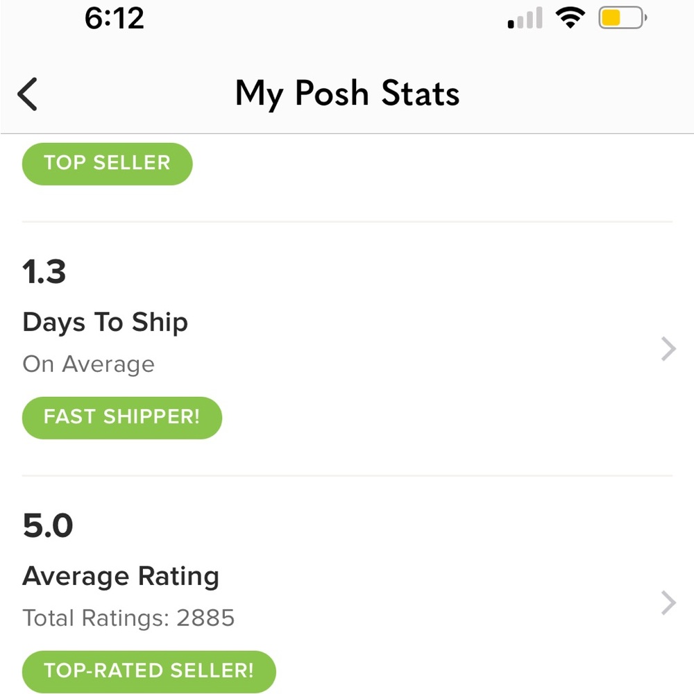
Task: Tap the My Posh Stats title
Action: pos(348,94)
